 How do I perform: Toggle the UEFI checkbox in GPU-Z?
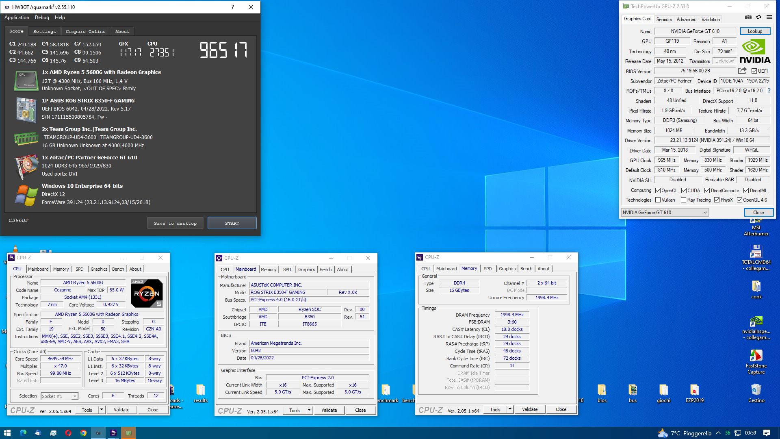pyautogui.click(x=754, y=71)
